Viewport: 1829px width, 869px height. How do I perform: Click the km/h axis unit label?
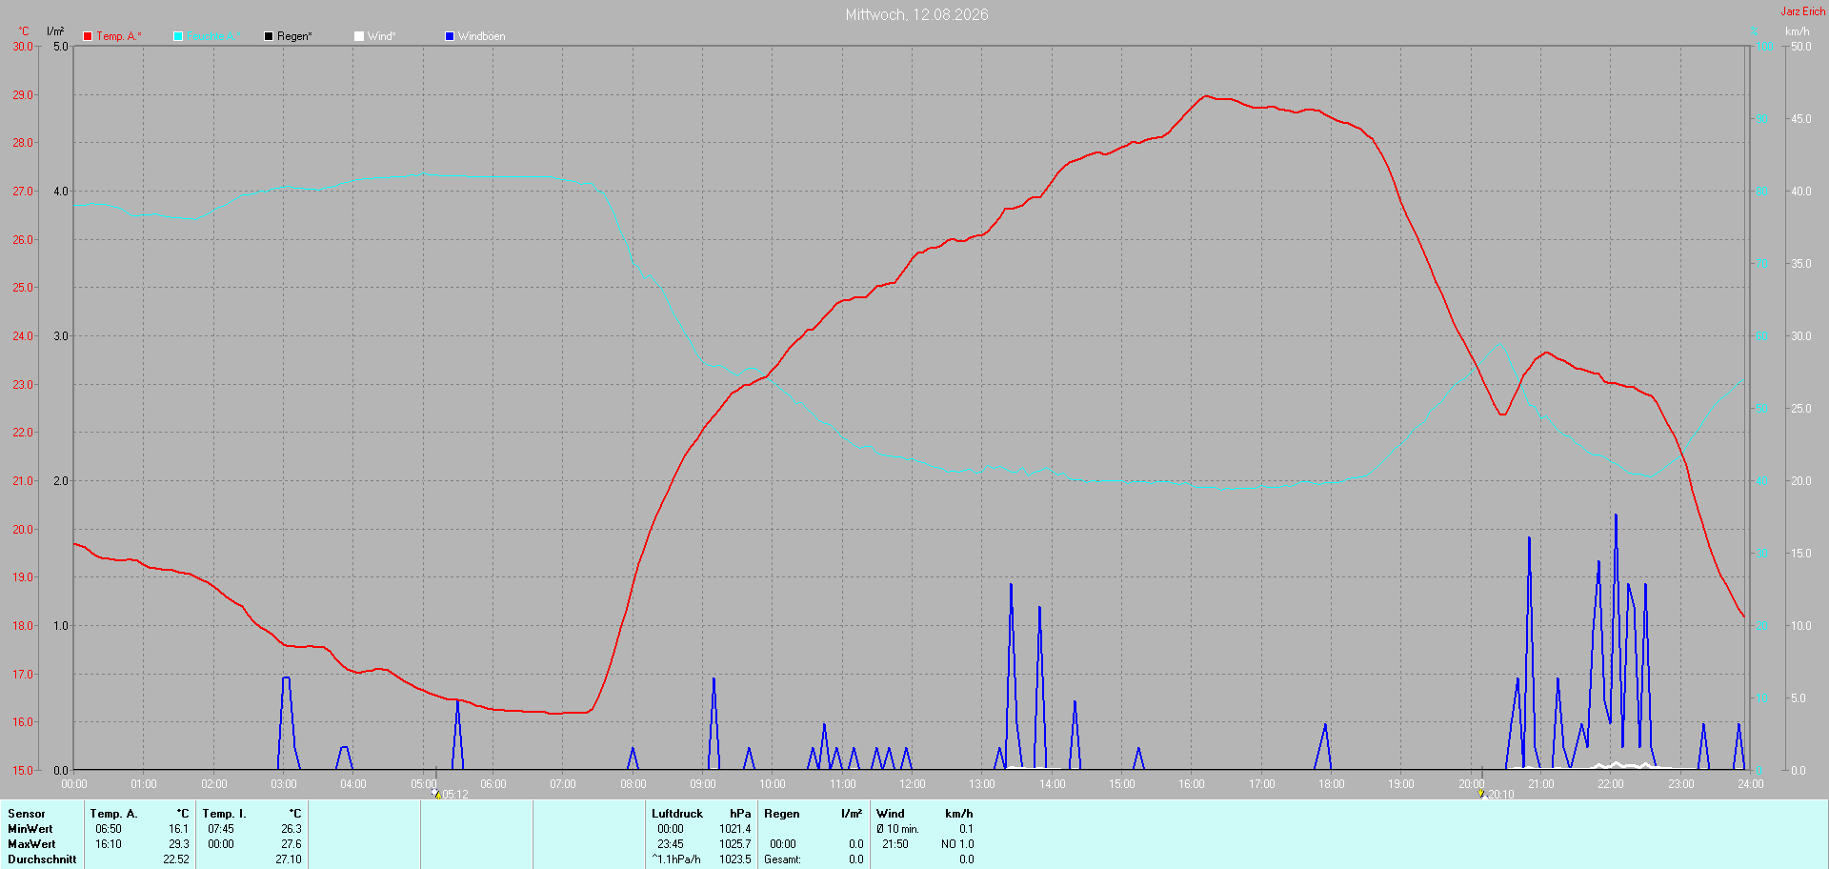click(1797, 31)
